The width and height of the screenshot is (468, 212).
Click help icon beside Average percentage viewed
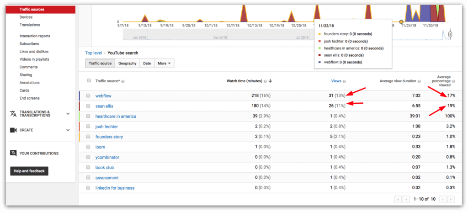click(454, 81)
